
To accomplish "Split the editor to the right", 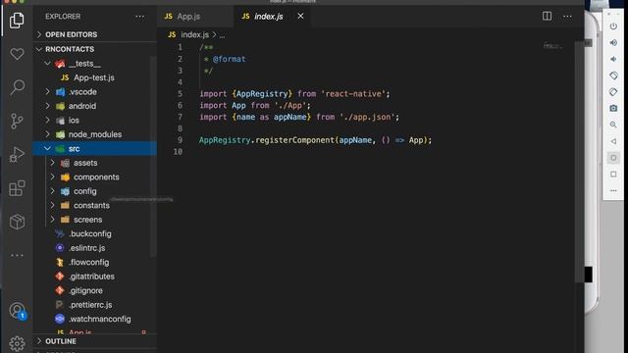I will pos(547,16).
